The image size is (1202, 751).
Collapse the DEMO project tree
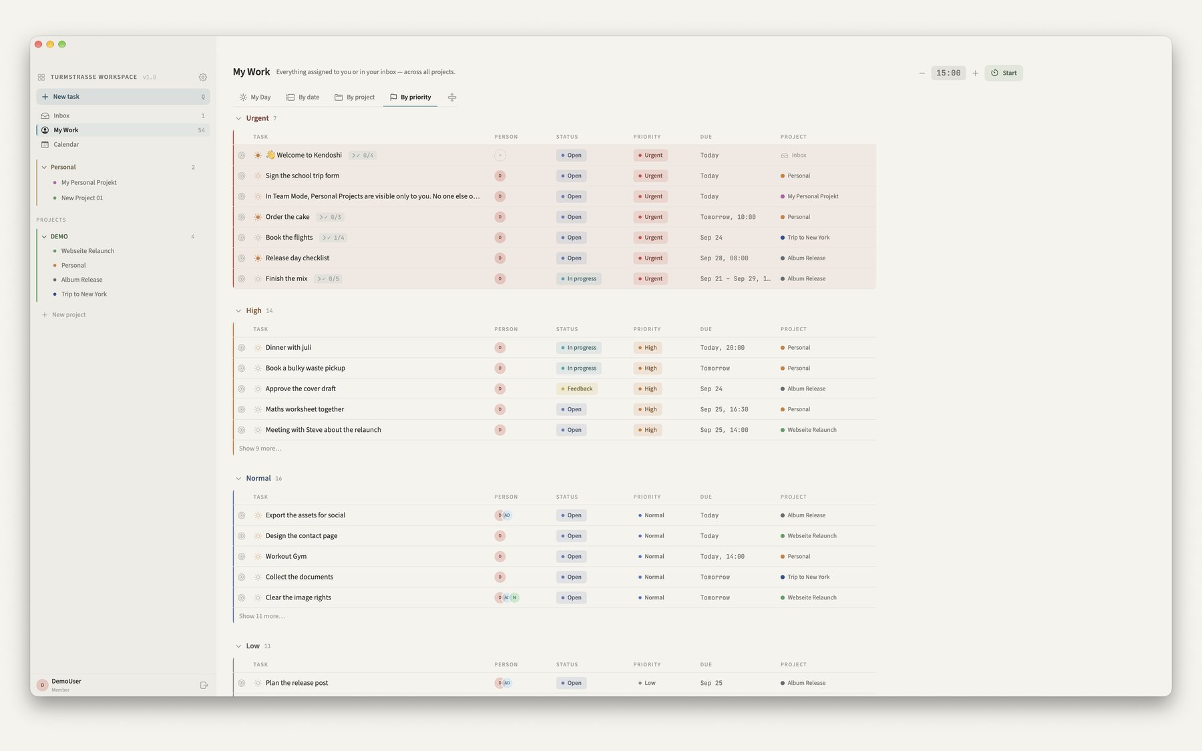pyautogui.click(x=44, y=237)
